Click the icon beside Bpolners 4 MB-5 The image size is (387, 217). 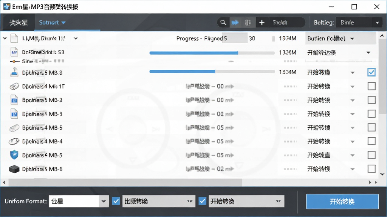coord(14,128)
